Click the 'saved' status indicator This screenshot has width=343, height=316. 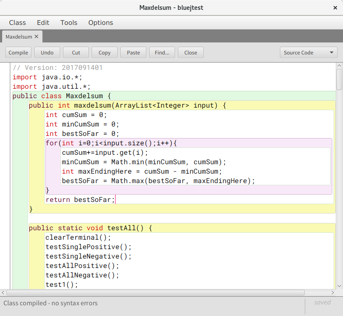click(322, 302)
